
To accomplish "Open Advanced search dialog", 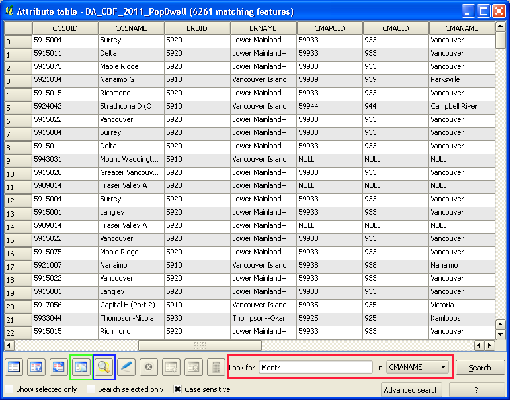I will tap(411, 389).
